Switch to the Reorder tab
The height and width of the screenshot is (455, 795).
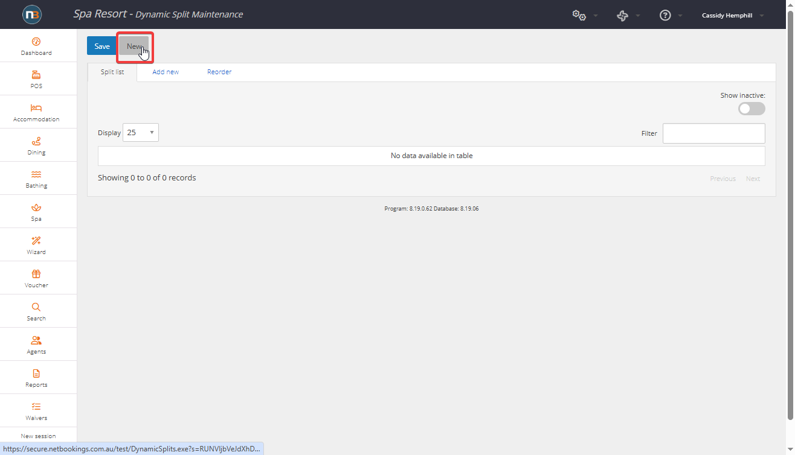(219, 72)
